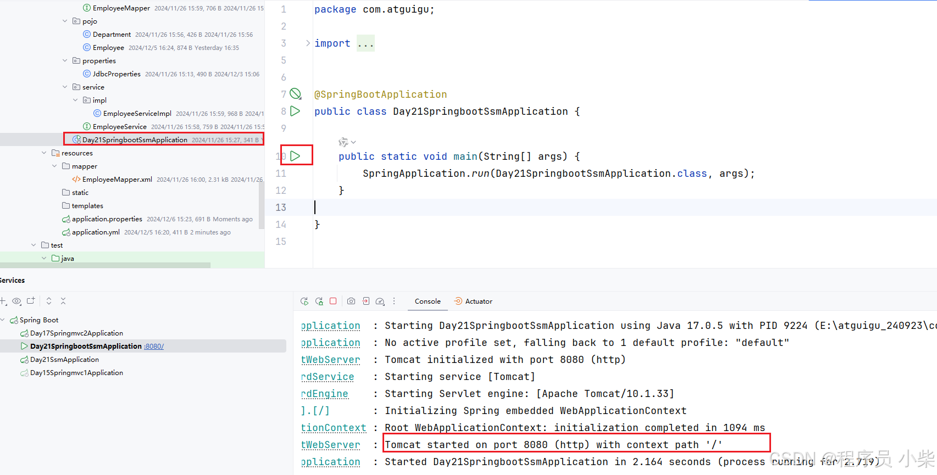Click the Spring Boot node leaf icon
The image size is (937, 475).
(x=14, y=320)
